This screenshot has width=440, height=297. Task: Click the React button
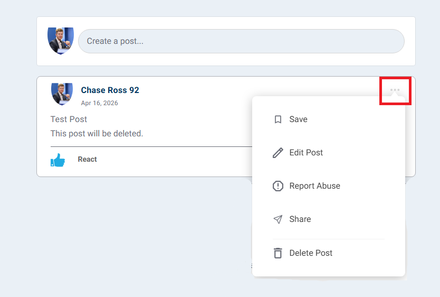(x=87, y=159)
